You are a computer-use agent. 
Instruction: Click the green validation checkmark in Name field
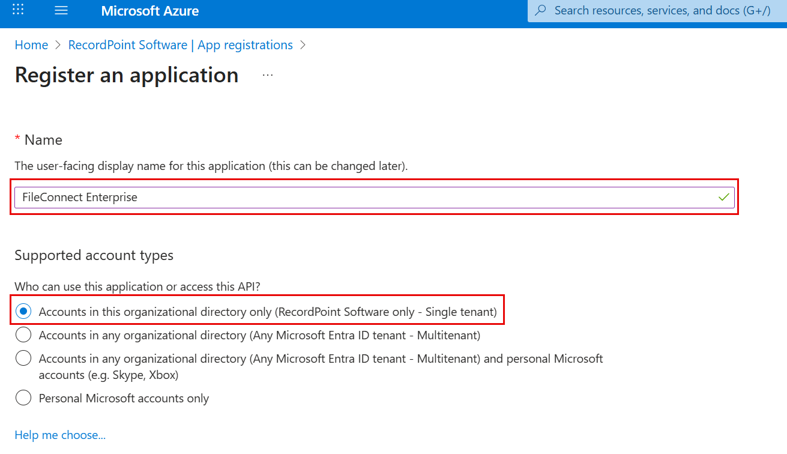pyautogui.click(x=724, y=196)
